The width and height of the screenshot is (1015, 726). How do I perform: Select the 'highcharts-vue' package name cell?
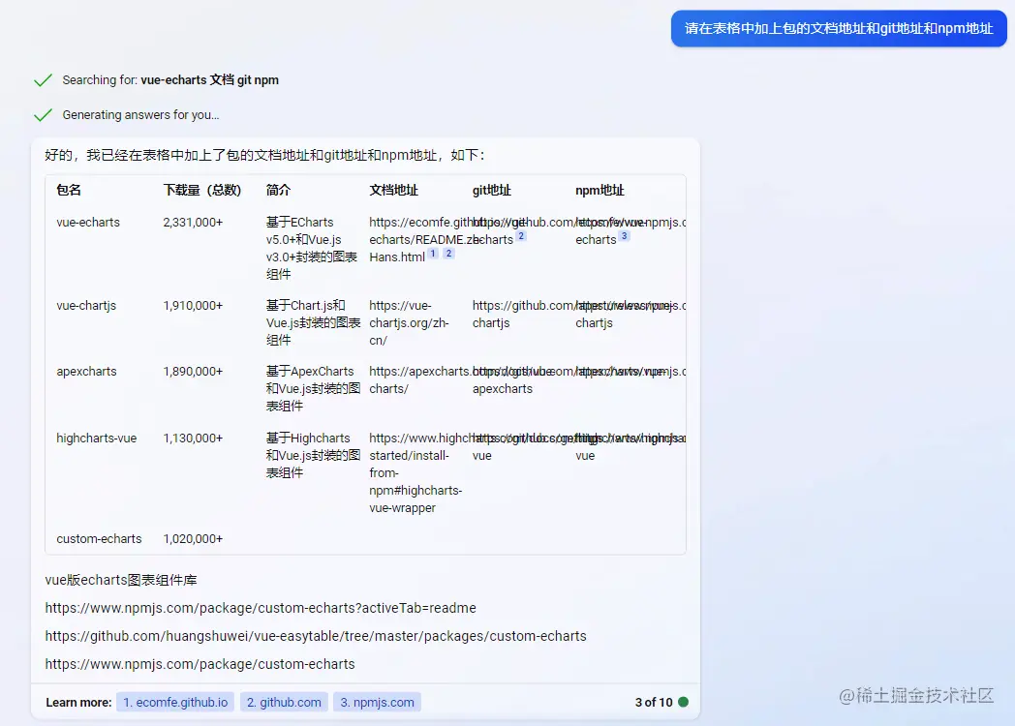(x=97, y=439)
